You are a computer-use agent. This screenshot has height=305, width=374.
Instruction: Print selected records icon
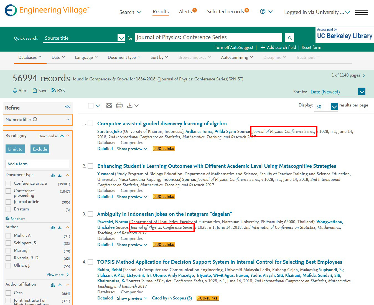point(119,105)
